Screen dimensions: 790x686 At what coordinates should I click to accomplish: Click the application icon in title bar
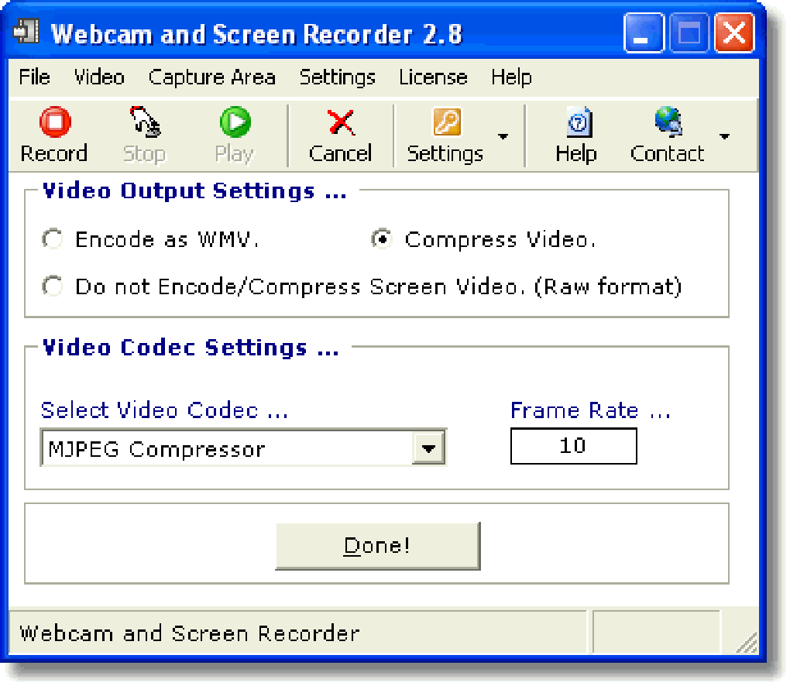[x=26, y=32]
